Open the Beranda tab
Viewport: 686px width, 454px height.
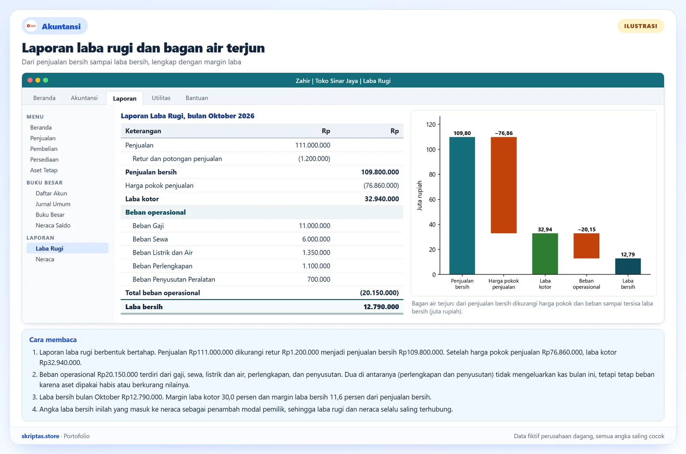(44, 98)
